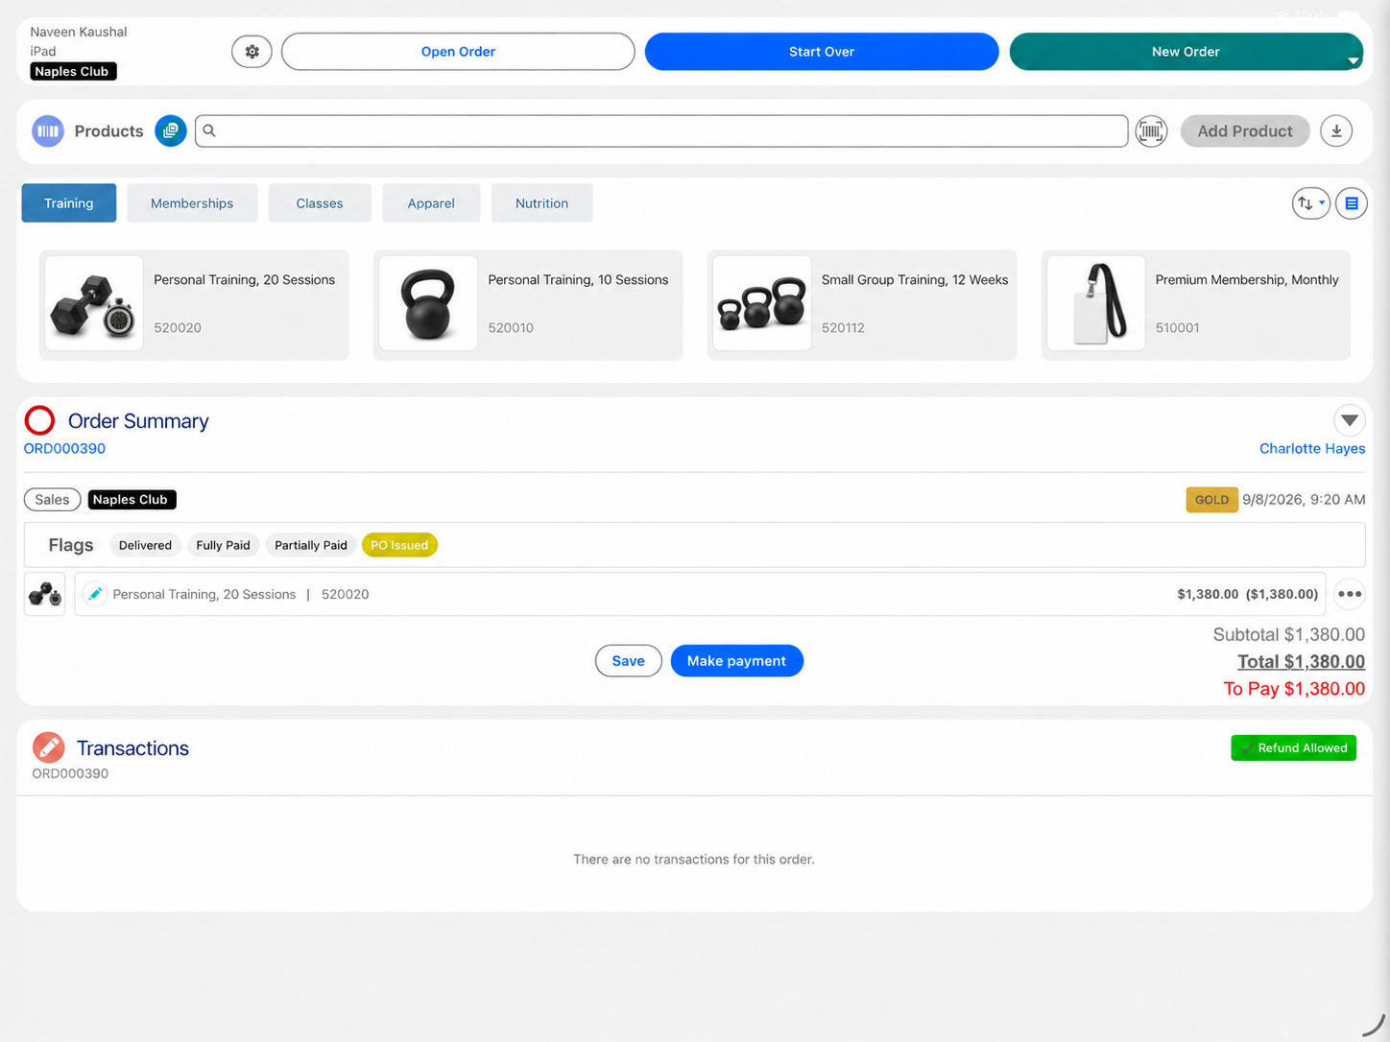Open the blue product catalog icon
This screenshot has width=1390, height=1042.
click(171, 131)
